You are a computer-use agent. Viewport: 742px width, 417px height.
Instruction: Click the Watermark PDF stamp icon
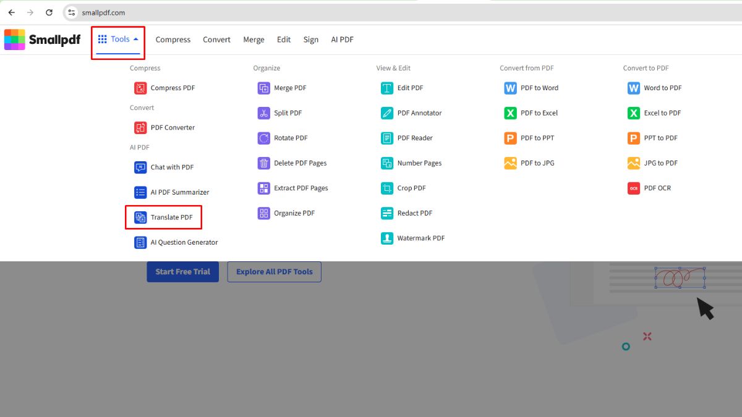[x=387, y=238]
